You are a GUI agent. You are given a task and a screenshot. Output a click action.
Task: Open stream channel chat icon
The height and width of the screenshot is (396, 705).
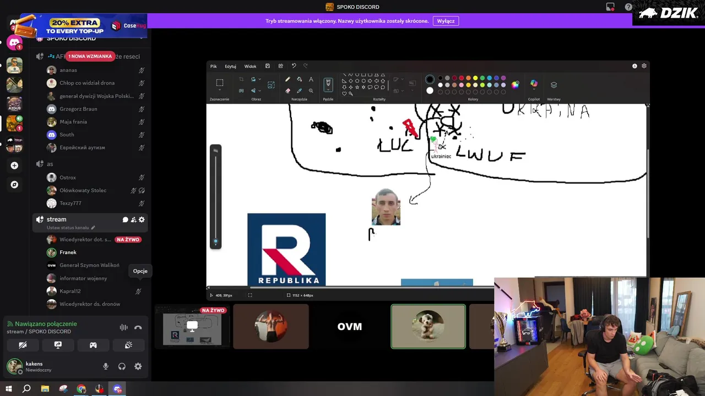coord(125,219)
